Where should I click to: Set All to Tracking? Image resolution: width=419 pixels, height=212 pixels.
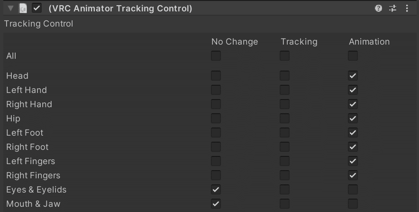[x=284, y=56]
